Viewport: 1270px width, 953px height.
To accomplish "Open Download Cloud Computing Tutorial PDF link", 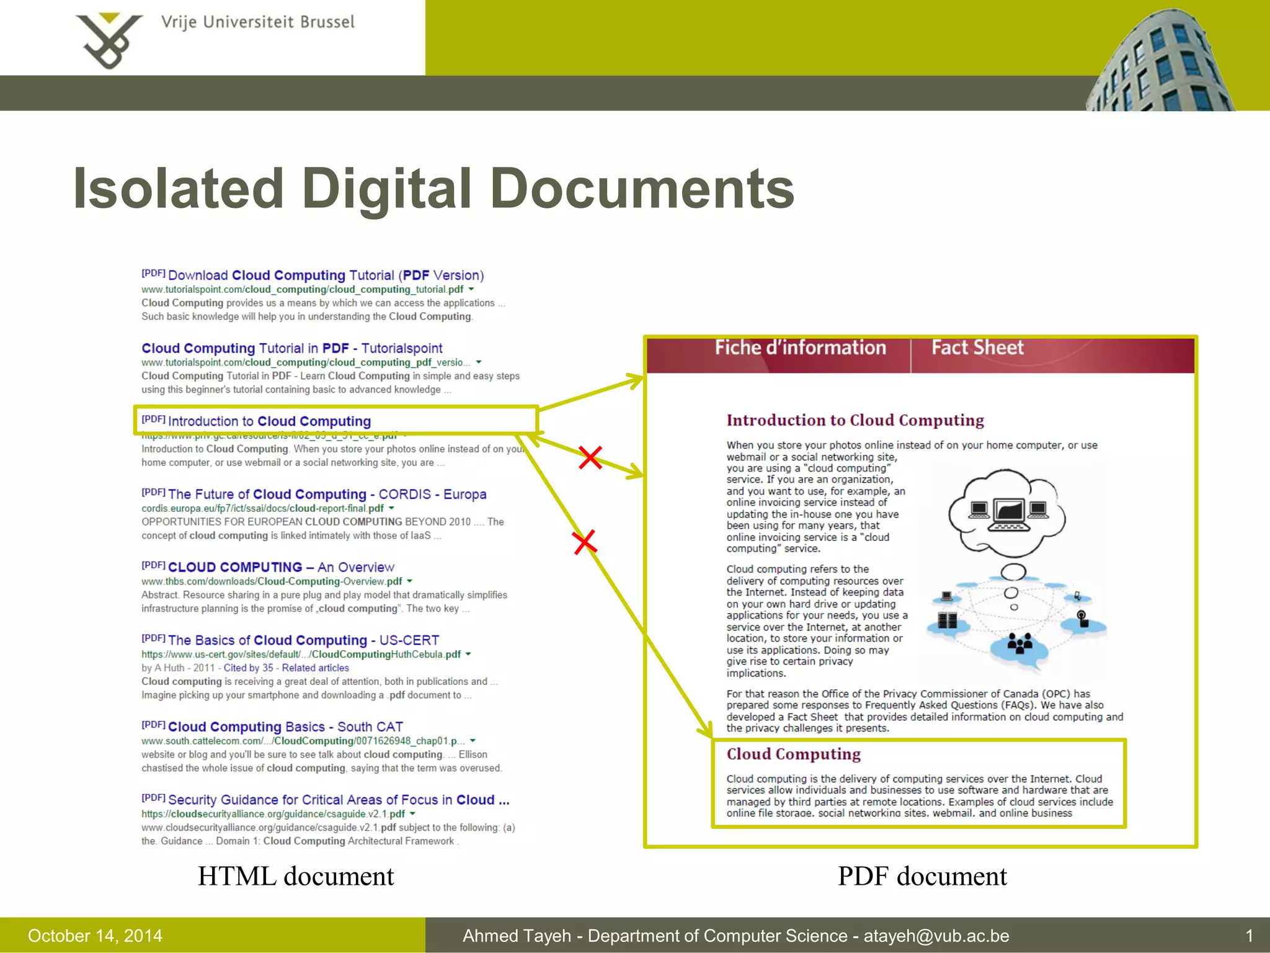I will point(326,275).
